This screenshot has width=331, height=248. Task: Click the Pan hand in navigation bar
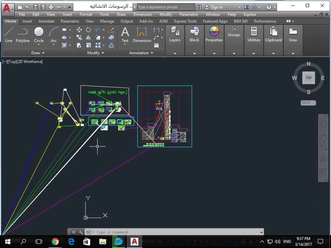point(323,136)
